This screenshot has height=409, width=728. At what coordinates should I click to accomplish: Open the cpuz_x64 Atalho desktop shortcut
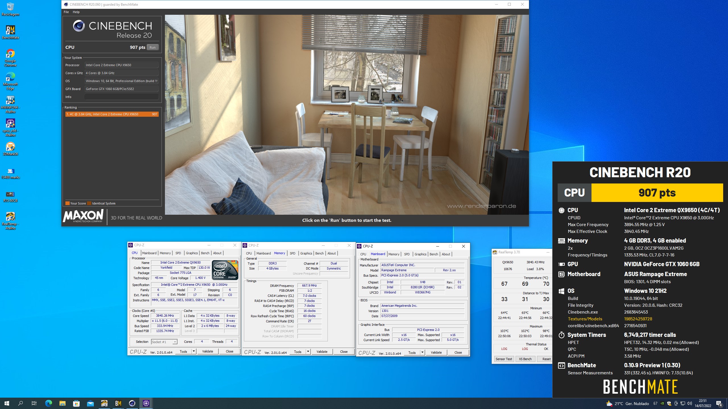pos(10,128)
